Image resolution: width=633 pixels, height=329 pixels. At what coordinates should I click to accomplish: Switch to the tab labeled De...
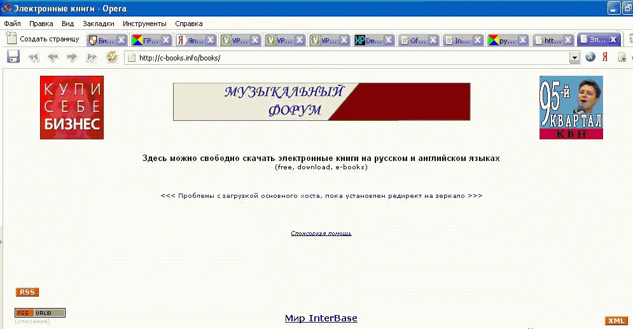(x=369, y=40)
